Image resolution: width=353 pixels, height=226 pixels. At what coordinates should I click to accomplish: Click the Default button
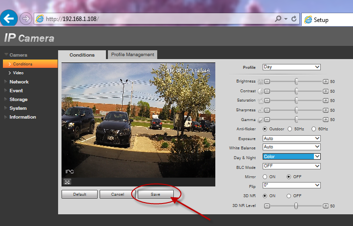pos(80,194)
